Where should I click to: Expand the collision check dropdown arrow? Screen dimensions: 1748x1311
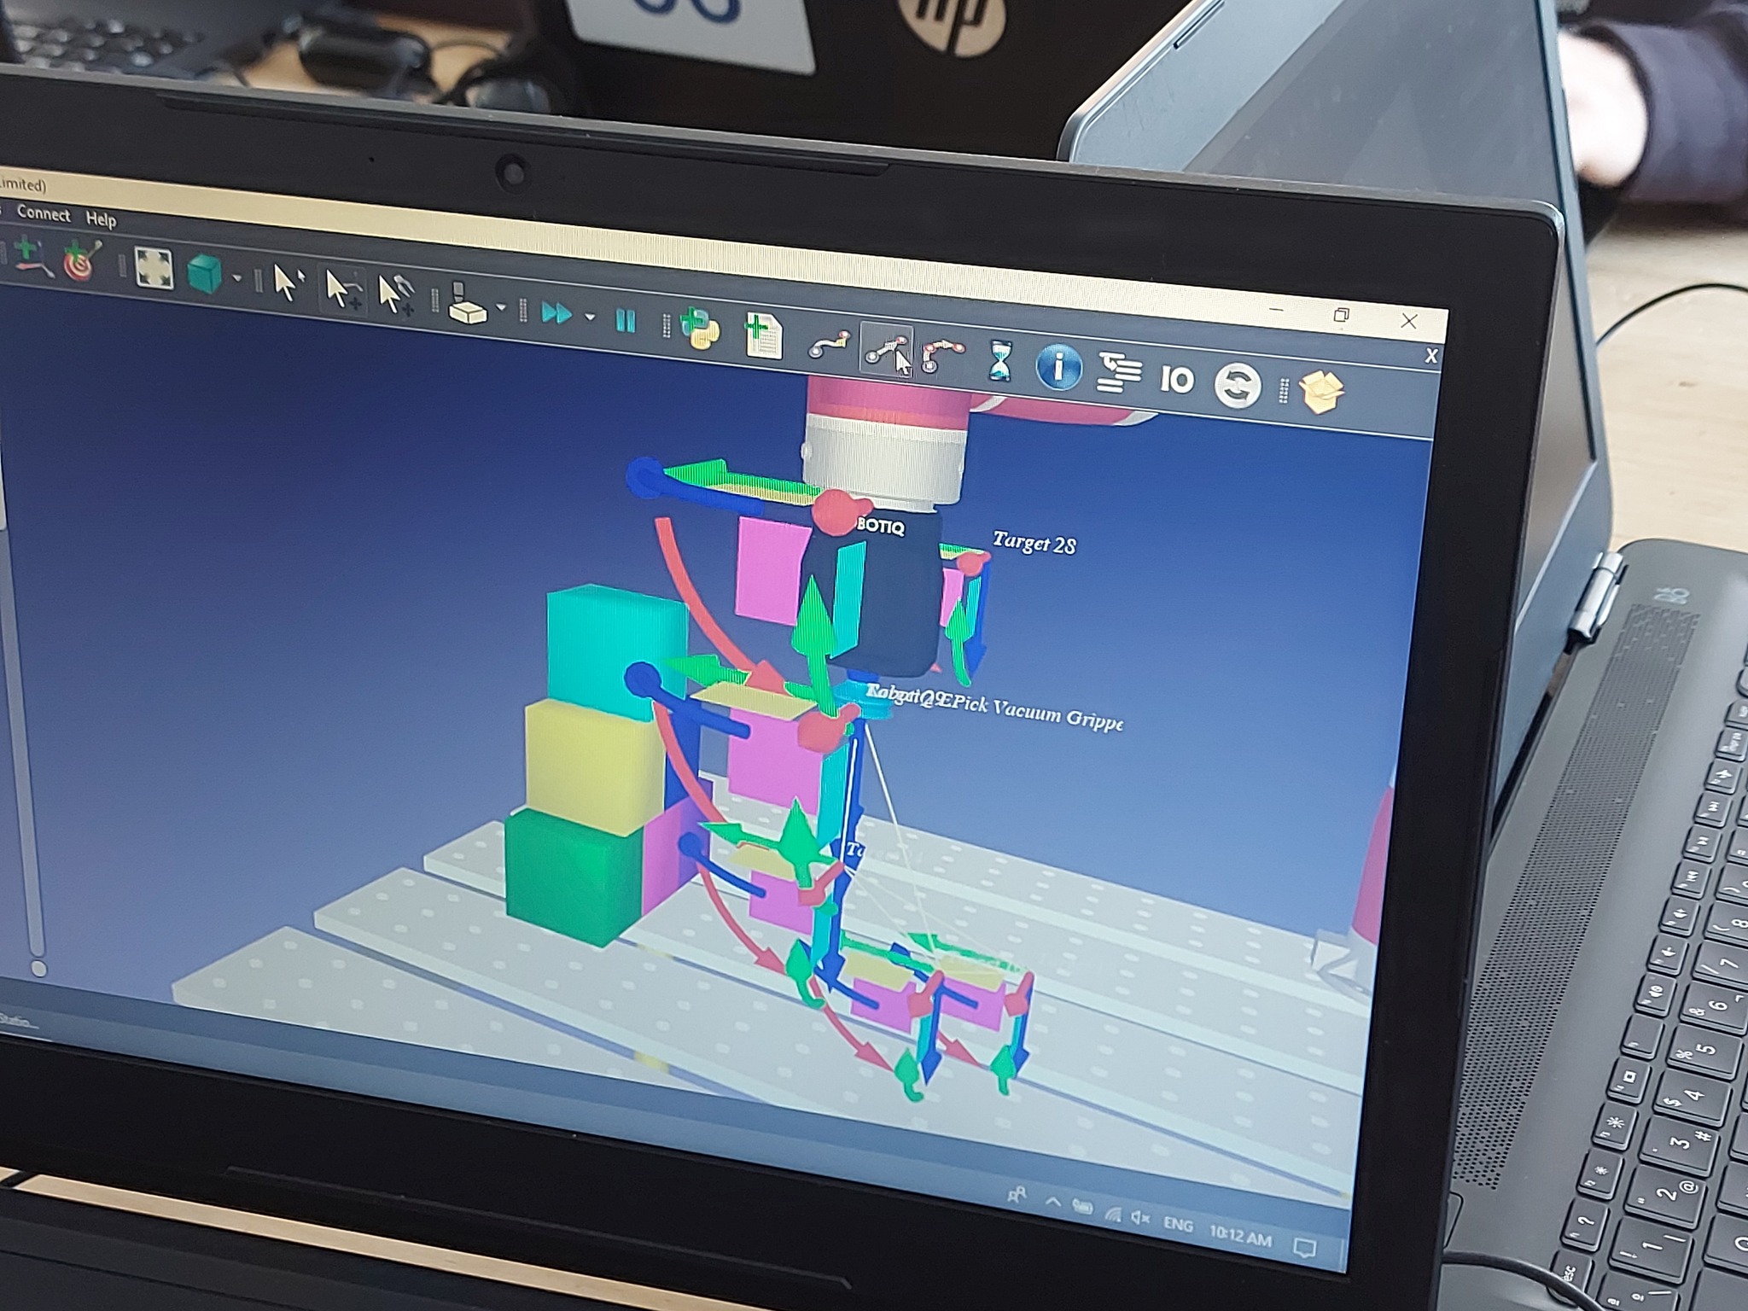click(x=501, y=308)
